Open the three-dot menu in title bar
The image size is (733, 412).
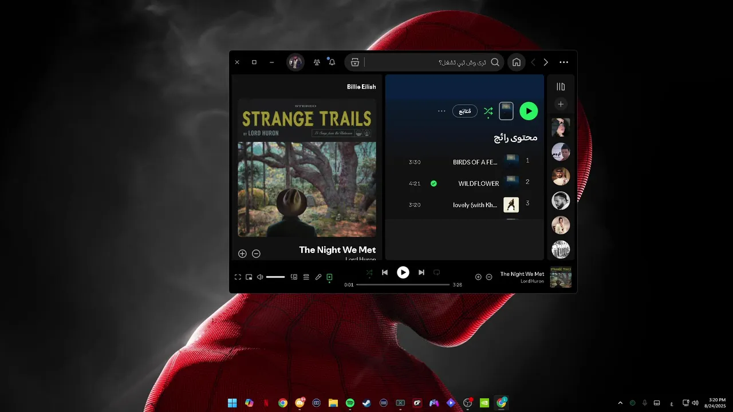coord(564,62)
